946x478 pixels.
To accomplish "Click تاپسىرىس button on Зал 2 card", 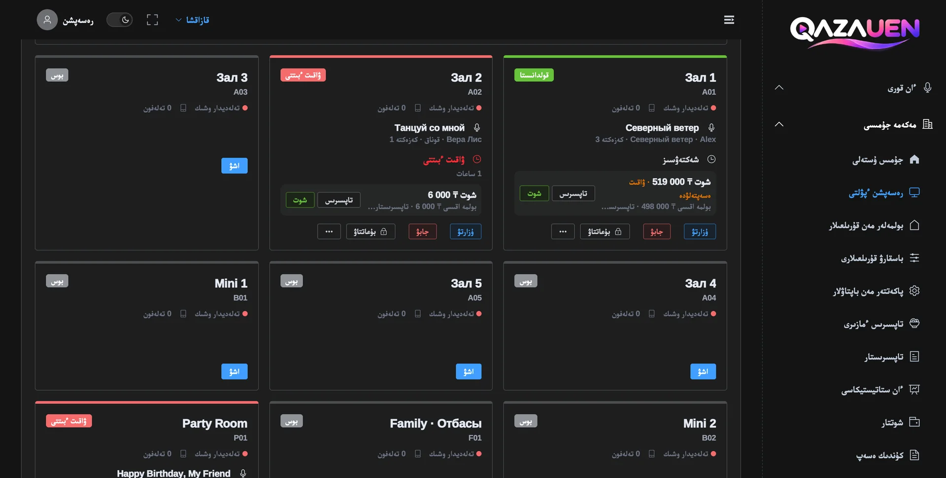I will click(x=339, y=200).
